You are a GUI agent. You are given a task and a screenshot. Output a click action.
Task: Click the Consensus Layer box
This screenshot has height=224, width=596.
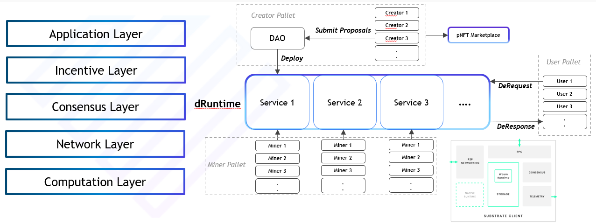coord(96,106)
